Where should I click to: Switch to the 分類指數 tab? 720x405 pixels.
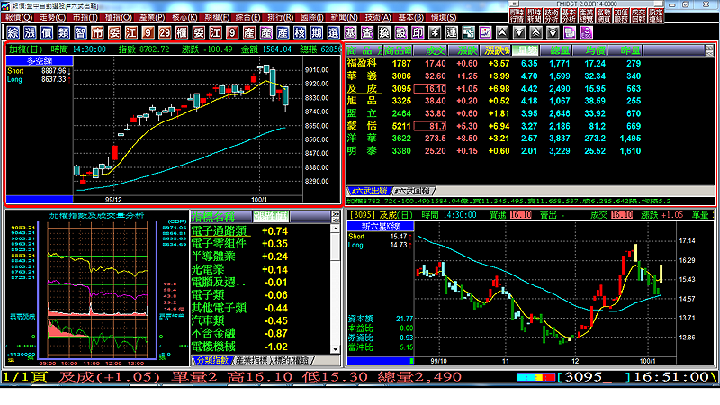click(212, 361)
